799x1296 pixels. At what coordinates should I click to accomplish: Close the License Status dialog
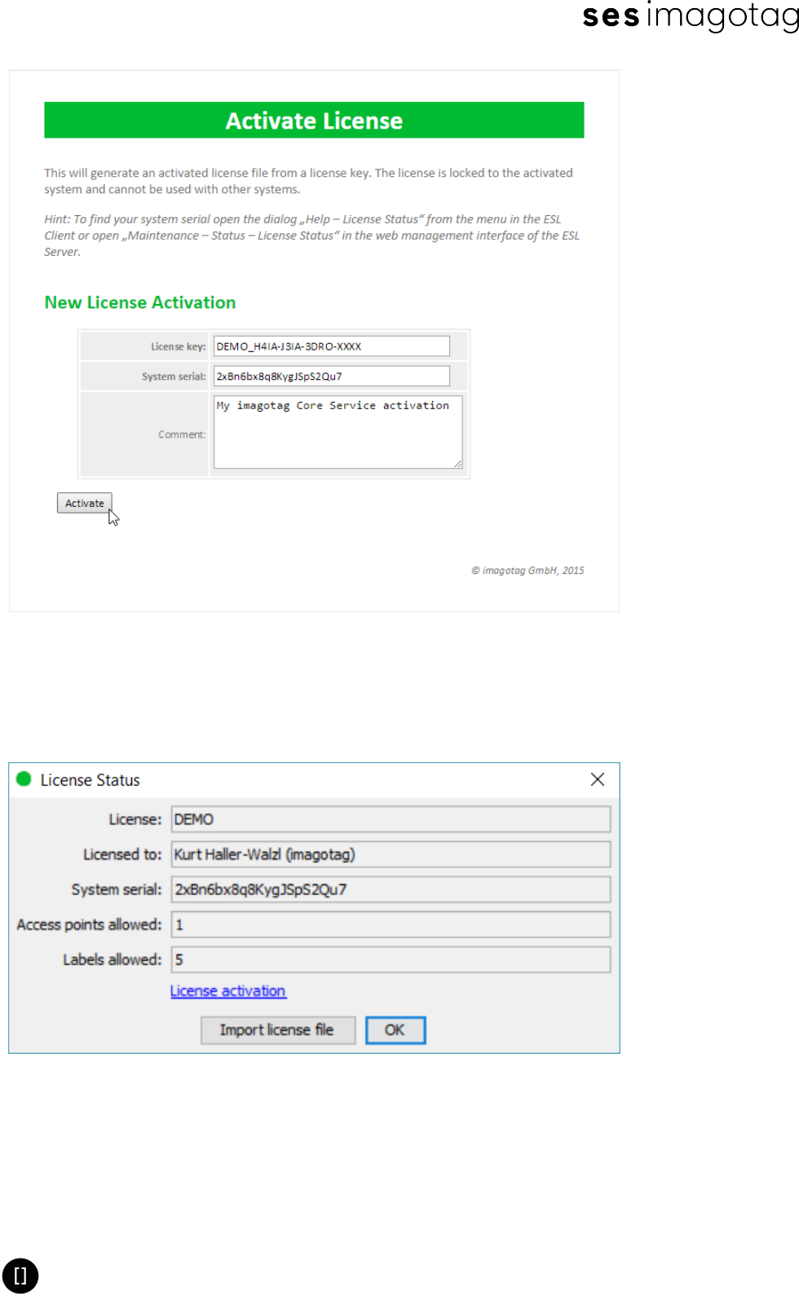click(598, 779)
